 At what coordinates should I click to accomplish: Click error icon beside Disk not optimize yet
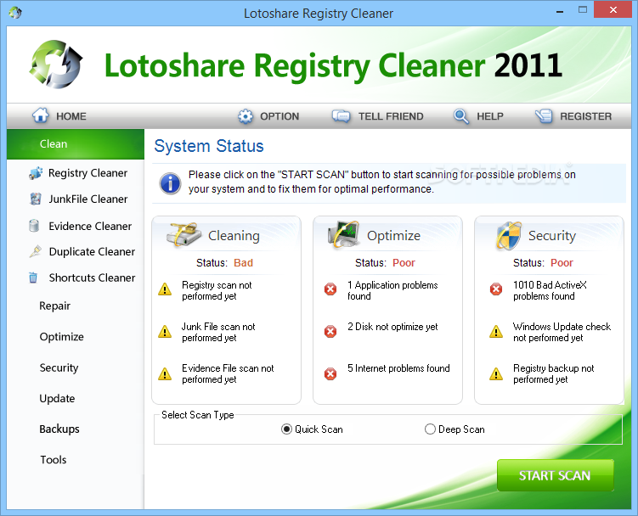coord(330,331)
